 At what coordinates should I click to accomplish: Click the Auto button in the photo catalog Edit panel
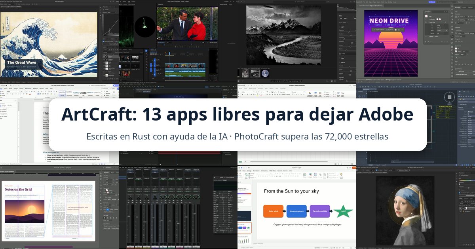341,18
